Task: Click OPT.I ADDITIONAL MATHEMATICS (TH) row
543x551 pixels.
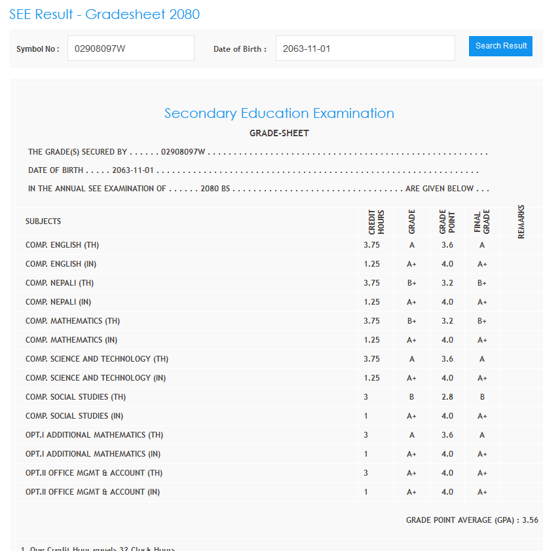Action: pyautogui.click(x=94, y=435)
